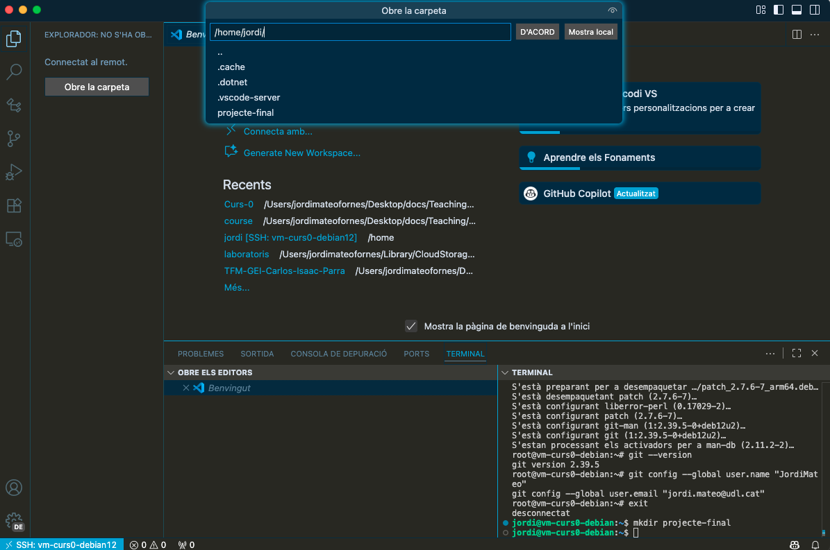Switch to the PORTS tab
The width and height of the screenshot is (830, 550).
[x=417, y=354]
